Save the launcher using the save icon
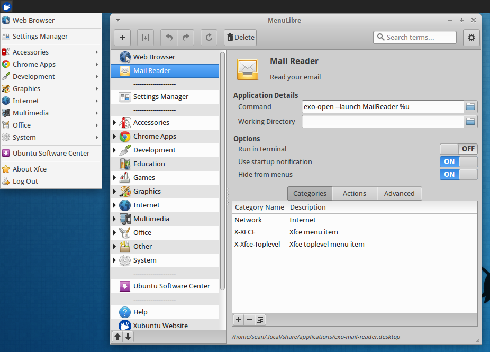Screen dimensions: 490x352 146,38
